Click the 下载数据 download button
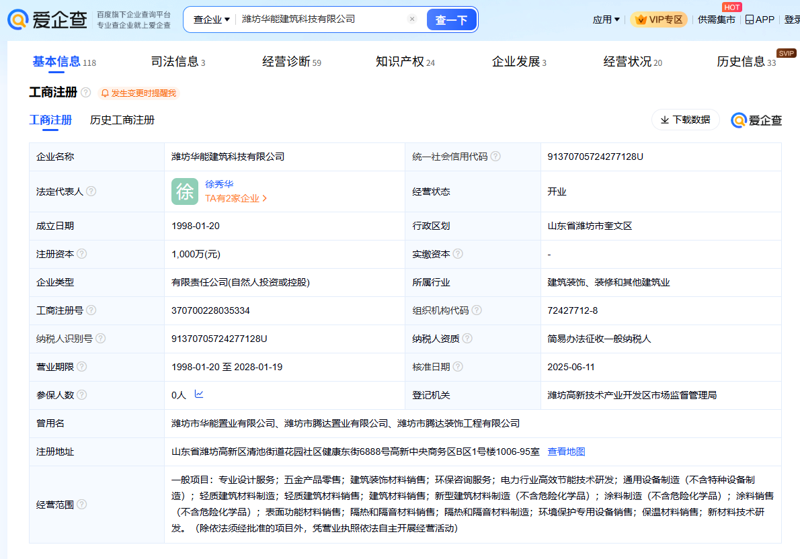Image resolution: width=800 pixels, height=559 pixels. click(x=685, y=120)
